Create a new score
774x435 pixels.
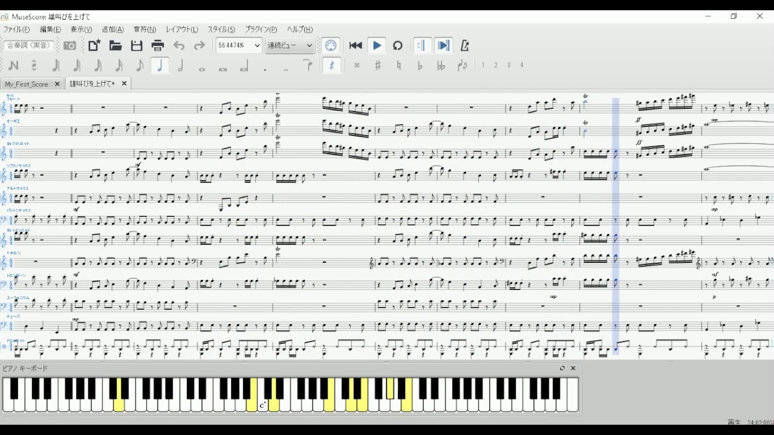click(94, 45)
